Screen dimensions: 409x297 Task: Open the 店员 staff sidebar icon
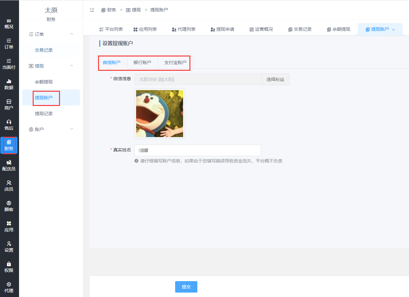click(9, 186)
